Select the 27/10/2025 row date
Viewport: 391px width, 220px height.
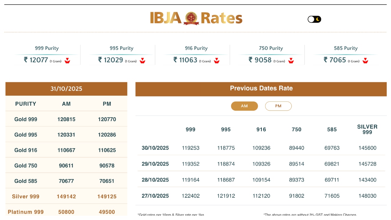[x=155, y=196]
